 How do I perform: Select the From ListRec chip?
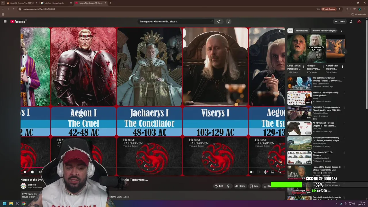pos(302,31)
